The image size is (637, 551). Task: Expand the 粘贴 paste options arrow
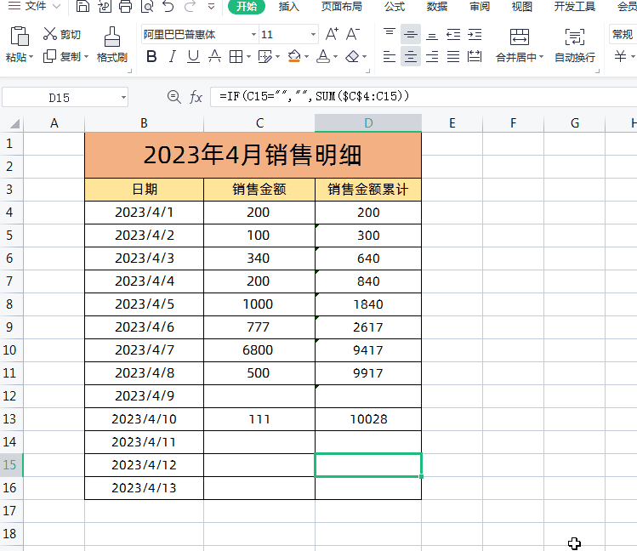pyautogui.click(x=31, y=57)
